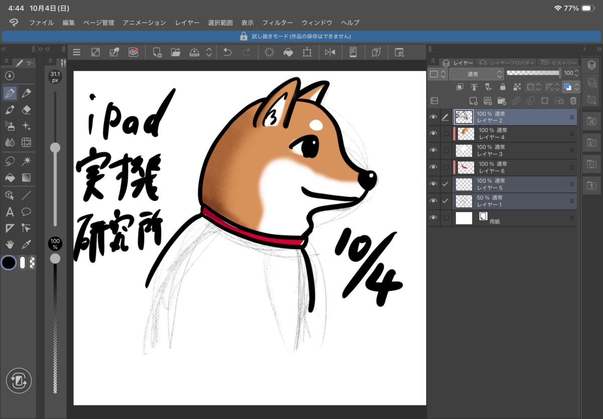Toggle the Lock layer padlock icon
603x419 pixels.
click(502, 87)
